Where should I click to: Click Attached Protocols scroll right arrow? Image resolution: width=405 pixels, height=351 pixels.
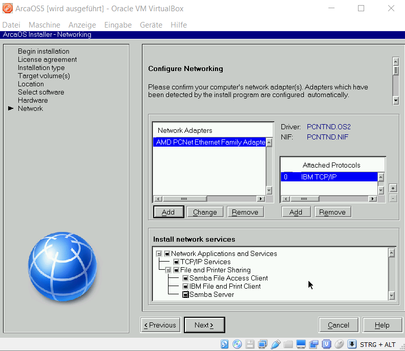372,199
